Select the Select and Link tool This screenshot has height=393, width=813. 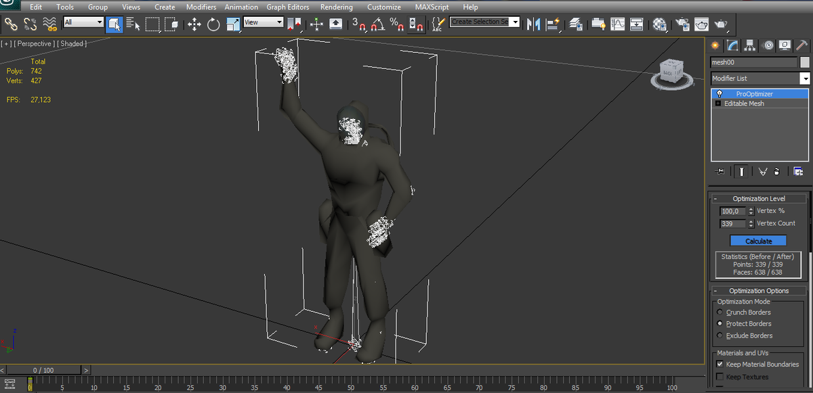click(12, 24)
